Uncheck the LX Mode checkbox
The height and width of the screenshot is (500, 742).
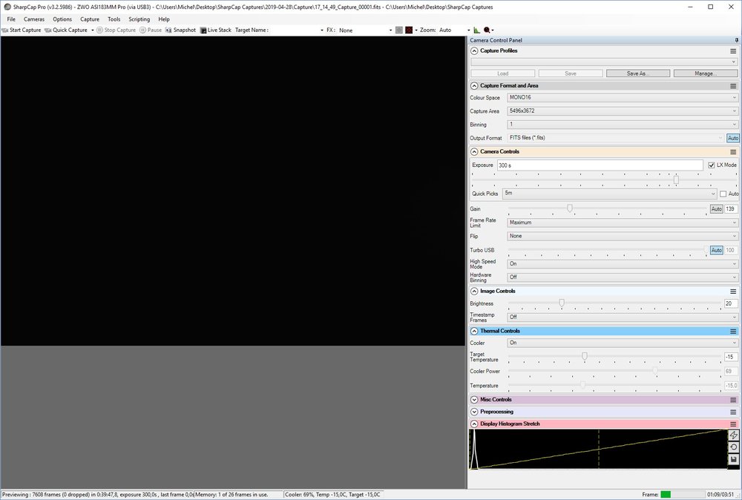click(x=712, y=165)
